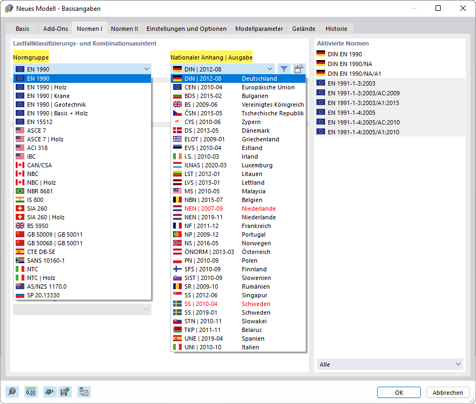This screenshot has width=476, height=404.
Task: Select ASCE 7 | Holz entry
Action: click(x=82, y=139)
